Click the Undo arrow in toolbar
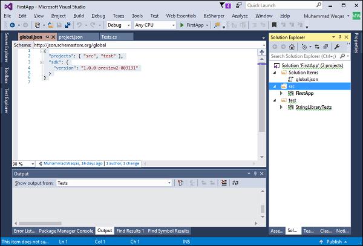363x246 pixels. [80, 25]
